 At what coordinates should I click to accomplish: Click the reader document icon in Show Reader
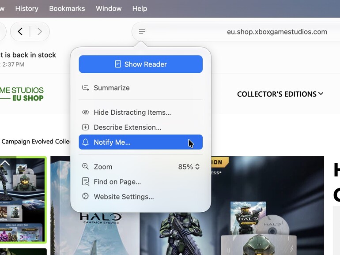point(118,64)
